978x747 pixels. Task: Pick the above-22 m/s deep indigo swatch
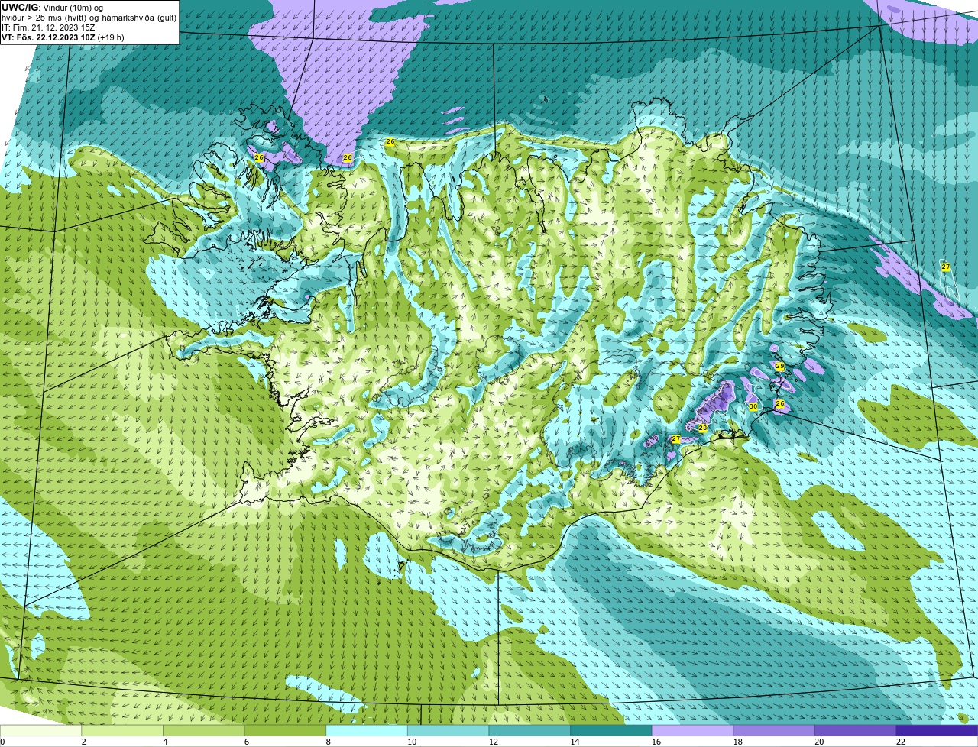(x=938, y=730)
